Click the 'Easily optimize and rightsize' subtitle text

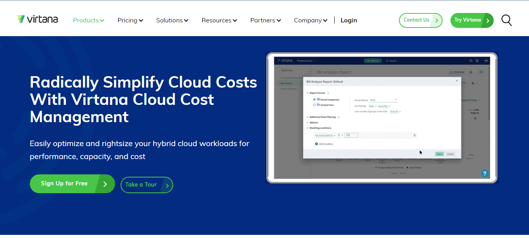pos(139,150)
